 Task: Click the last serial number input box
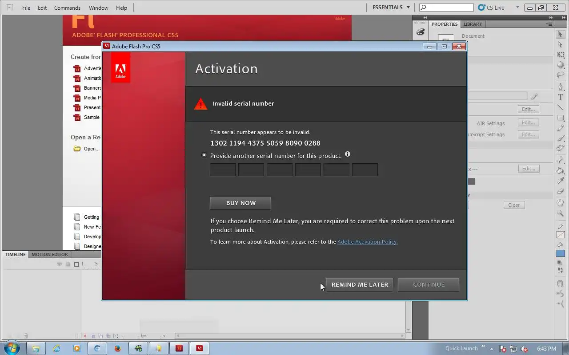pyautogui.click(x=365, y=170)
